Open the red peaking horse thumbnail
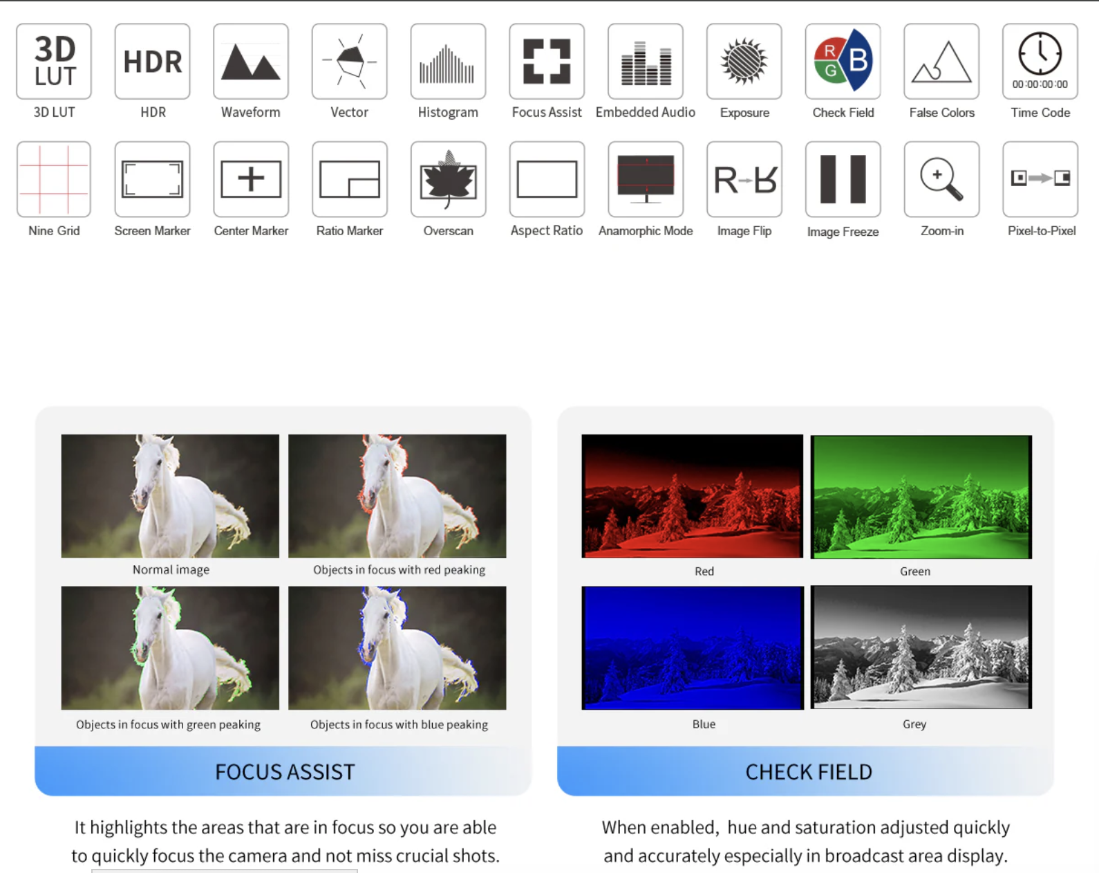The width and height of the screenshot is (1099, 873). [x=397, y=496]
